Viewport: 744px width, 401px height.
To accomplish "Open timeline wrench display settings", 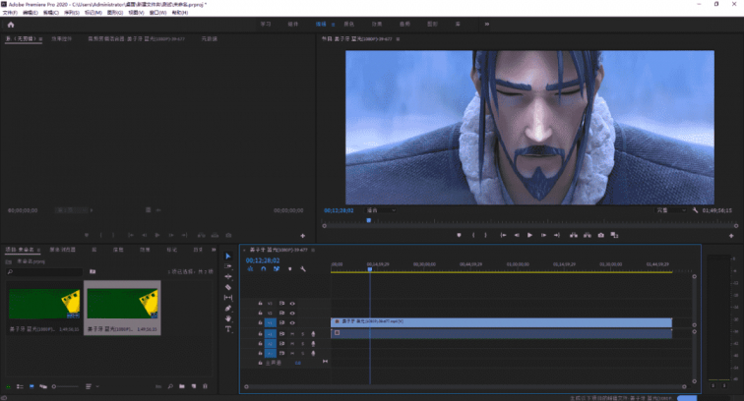I will [303, 269].
